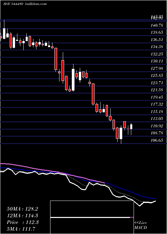Screen dimensions: 167x234
Task: Select the 123.71 price level label
Action: tap(157, 83)
